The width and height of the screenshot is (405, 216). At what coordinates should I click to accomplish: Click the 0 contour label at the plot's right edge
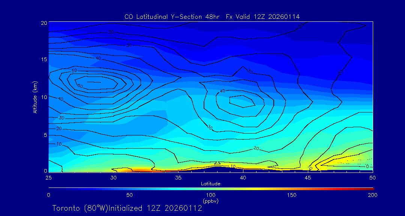(367, 166)
